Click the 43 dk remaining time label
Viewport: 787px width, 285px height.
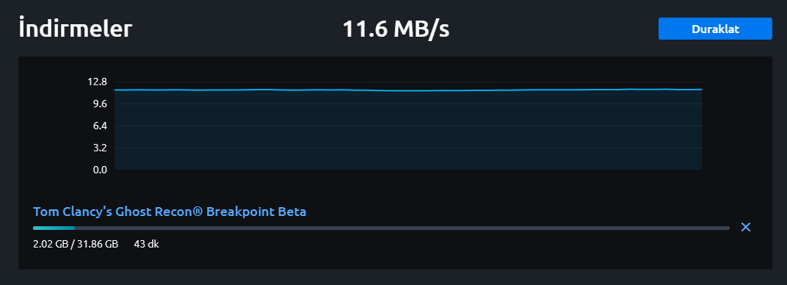pos(147,245)
